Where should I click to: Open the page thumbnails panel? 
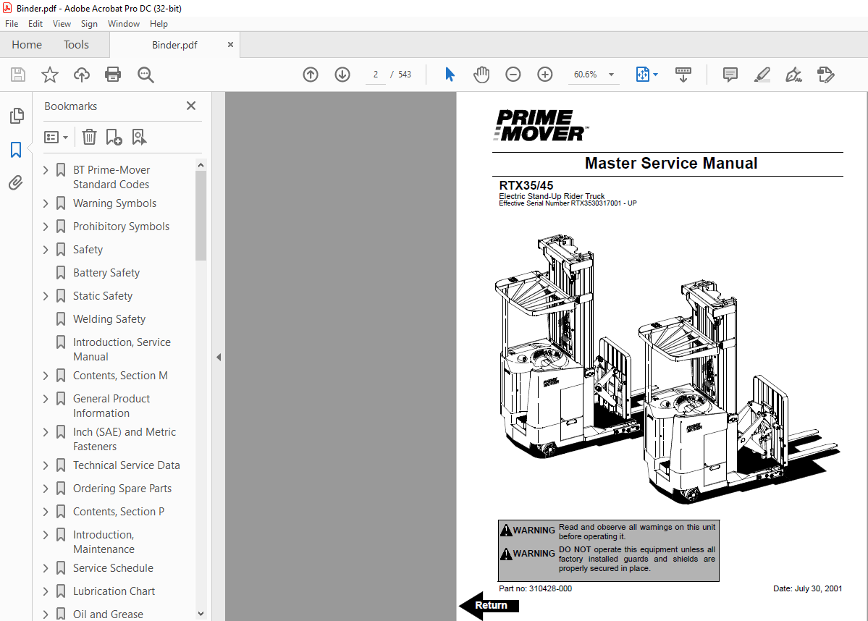point(17,116)
